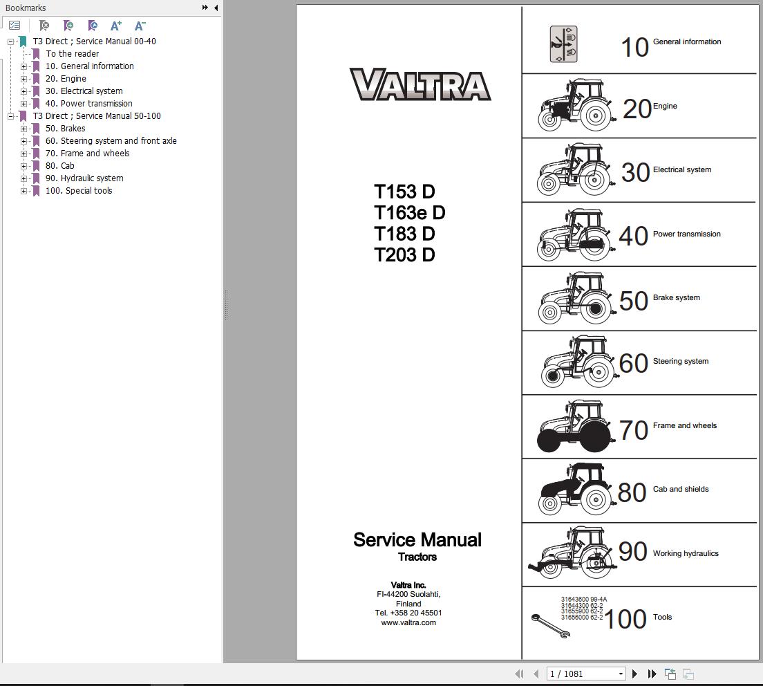Expand the 90. Hydraulic system bookmark
This screenshot has height=686, width=763.
click(23, 178)
